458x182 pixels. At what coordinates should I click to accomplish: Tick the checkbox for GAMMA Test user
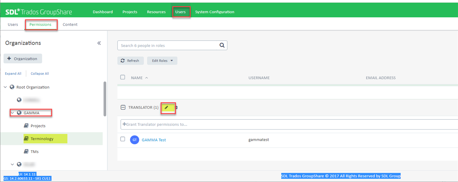pyautogui.click(x=123, y=139)
